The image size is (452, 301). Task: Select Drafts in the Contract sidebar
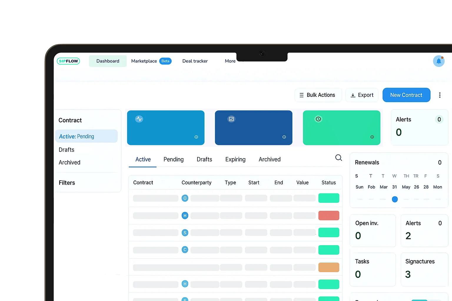pyautogui.click(x=67, y=150)
